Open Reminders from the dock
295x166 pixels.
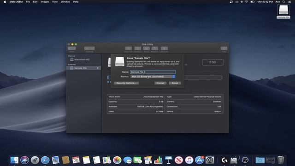(96, 160)
